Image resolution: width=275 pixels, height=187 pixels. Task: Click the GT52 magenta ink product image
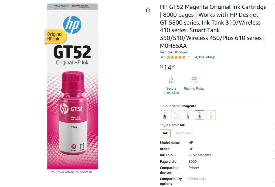(72, 86)
